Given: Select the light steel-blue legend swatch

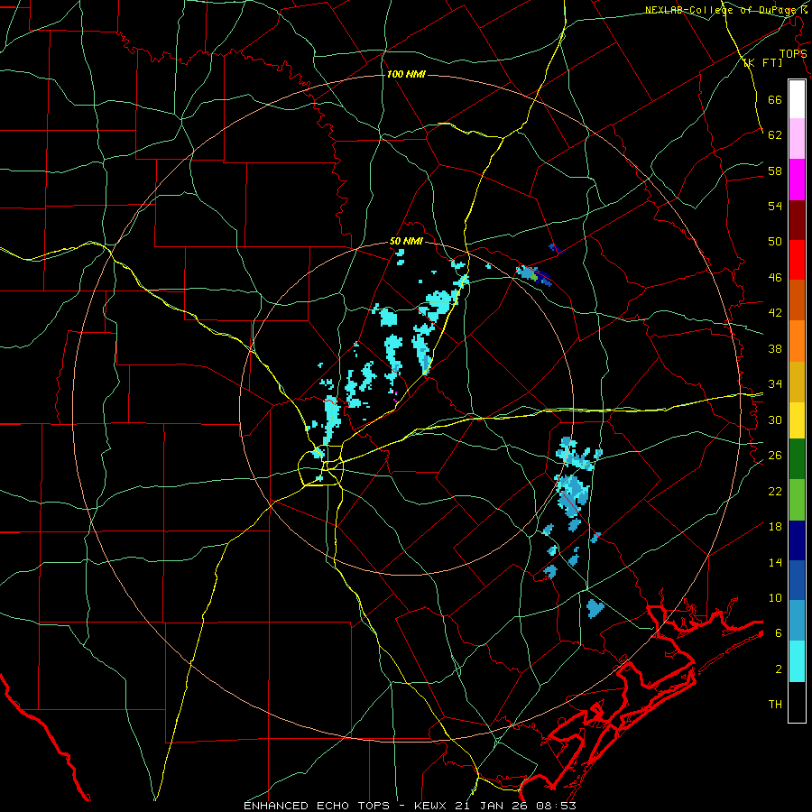Looking at the screenshot, I should pos(797,621).
